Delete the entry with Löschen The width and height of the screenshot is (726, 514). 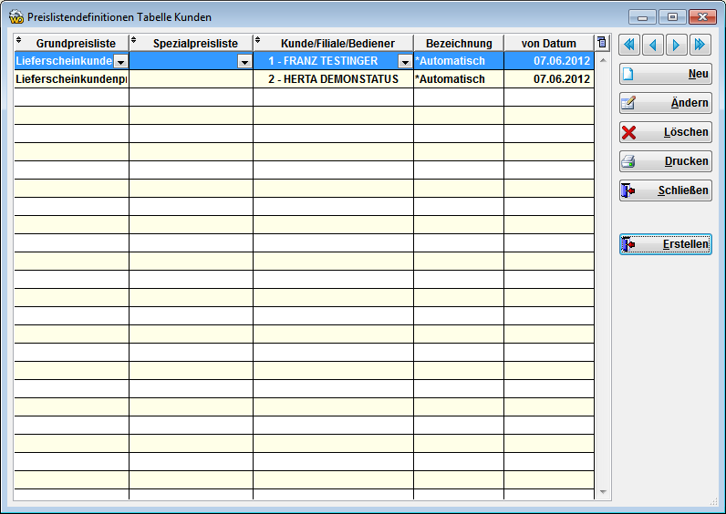click(x=665, y=132)
